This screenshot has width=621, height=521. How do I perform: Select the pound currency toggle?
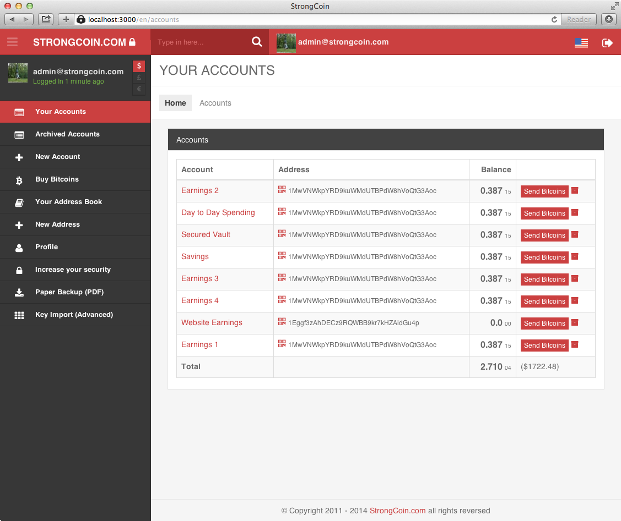click(x=139, y=78)
